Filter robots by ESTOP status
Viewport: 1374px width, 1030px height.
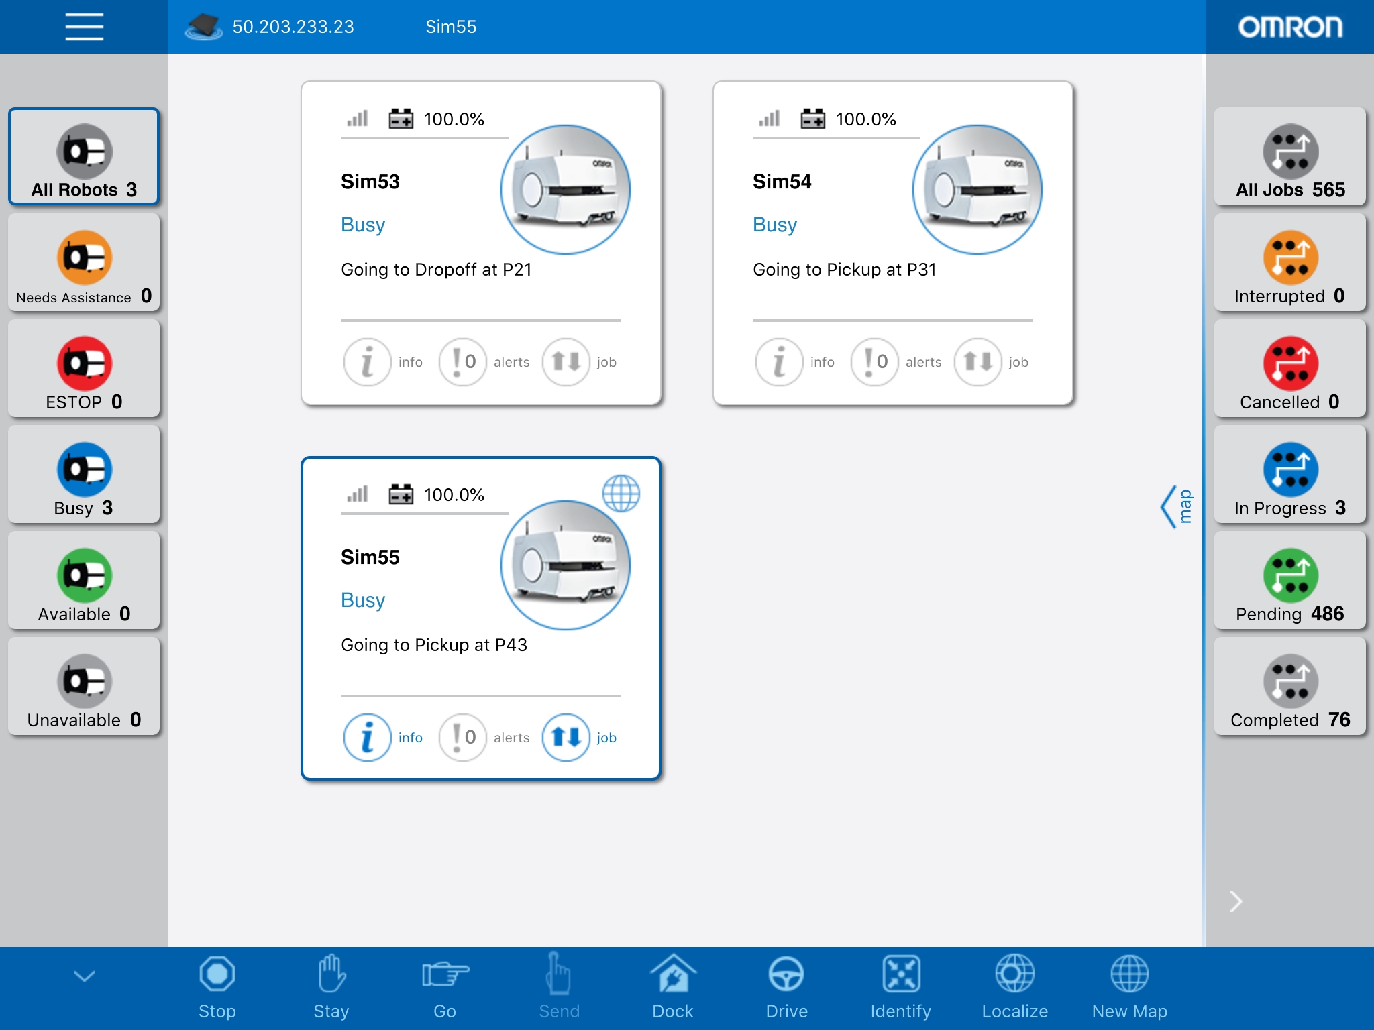point(84,368)
